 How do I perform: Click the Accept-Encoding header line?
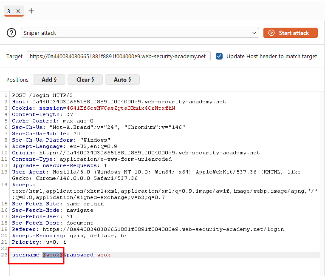click(69, 236)
